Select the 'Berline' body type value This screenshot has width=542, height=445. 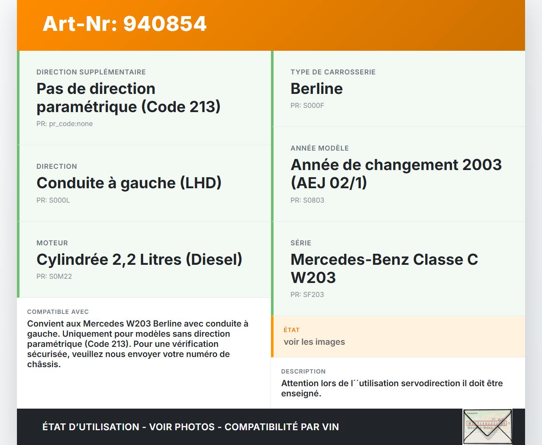click(x=316, y=89)
